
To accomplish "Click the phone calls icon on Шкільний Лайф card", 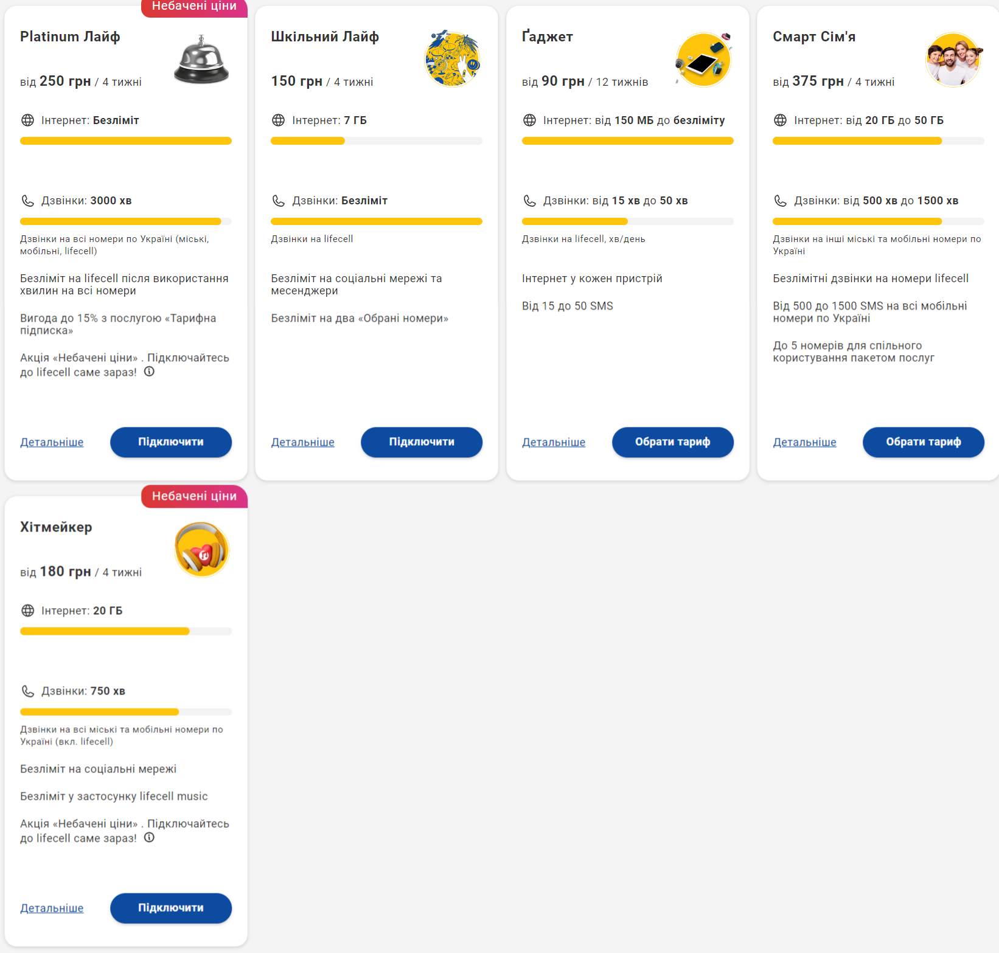I will [x=279, y=200].
